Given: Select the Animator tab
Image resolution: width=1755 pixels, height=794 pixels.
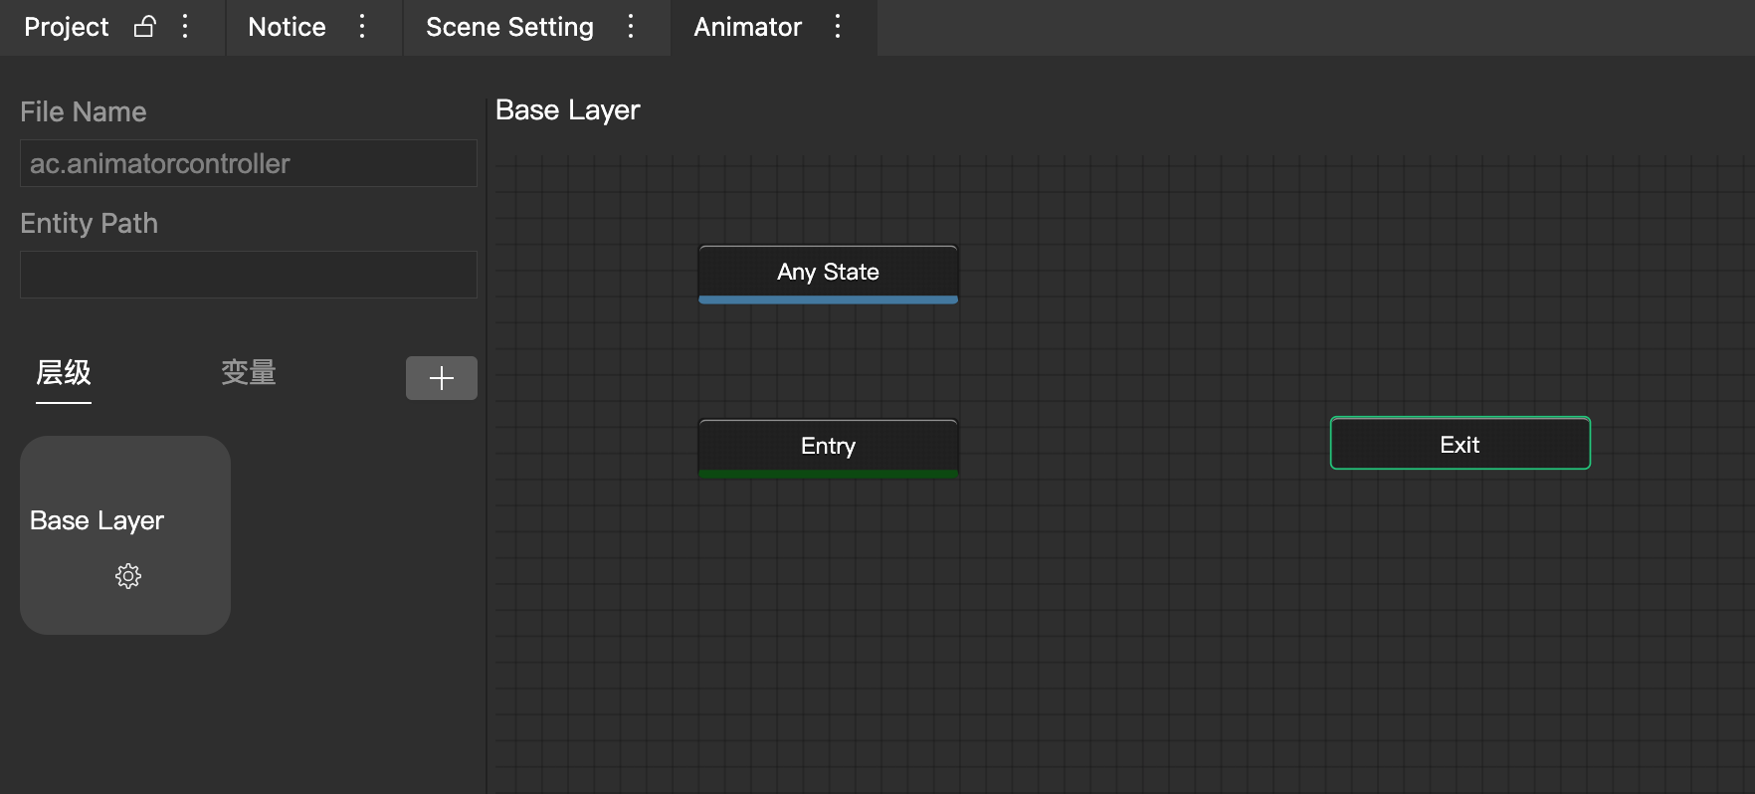Looking at the screenshot, I should click(747, 27).
